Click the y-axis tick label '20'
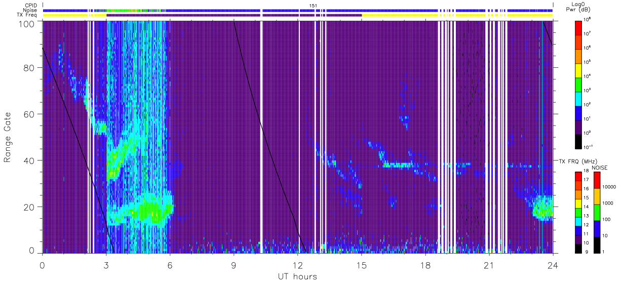The height and width of the screenshot is (287, 622). click(x=30, y=207)
